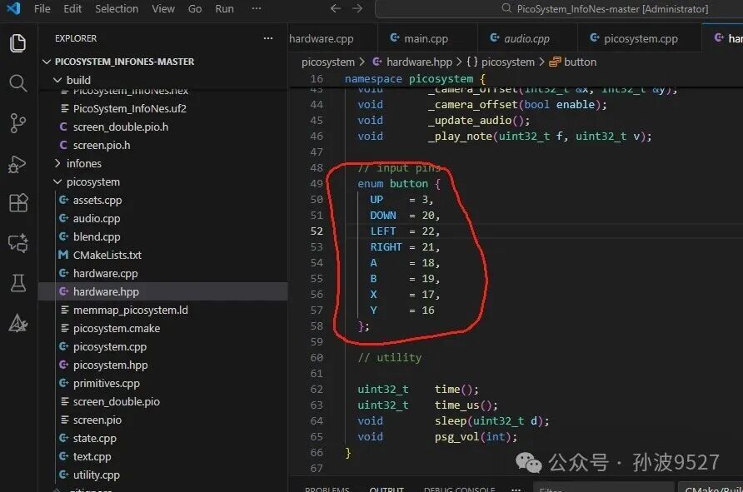The width and height of the screenshot is (743, 492).
Task: Open the View menu
Action: [x=163, y=8]
